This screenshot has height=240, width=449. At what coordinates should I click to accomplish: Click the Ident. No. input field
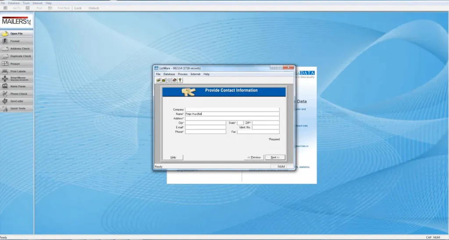[266, 127]
